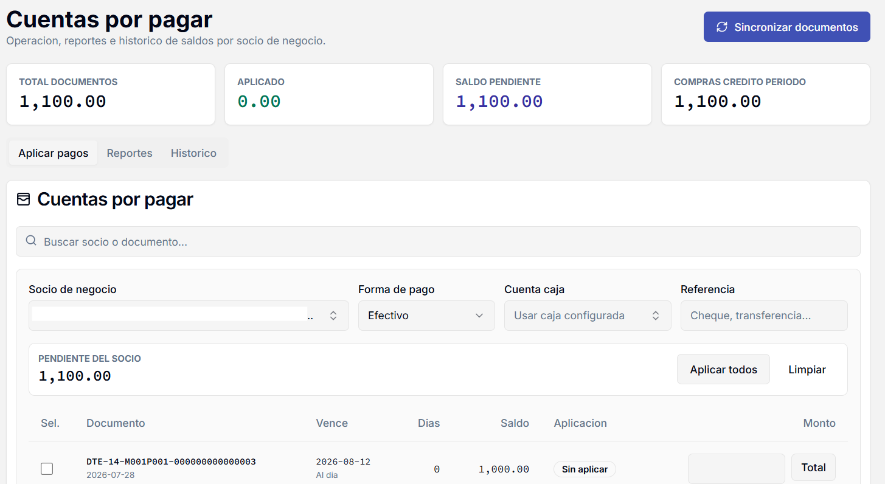This screenshot has height=484, width=885.
Task: Click the Al dia status text
Action: point(327,475)
